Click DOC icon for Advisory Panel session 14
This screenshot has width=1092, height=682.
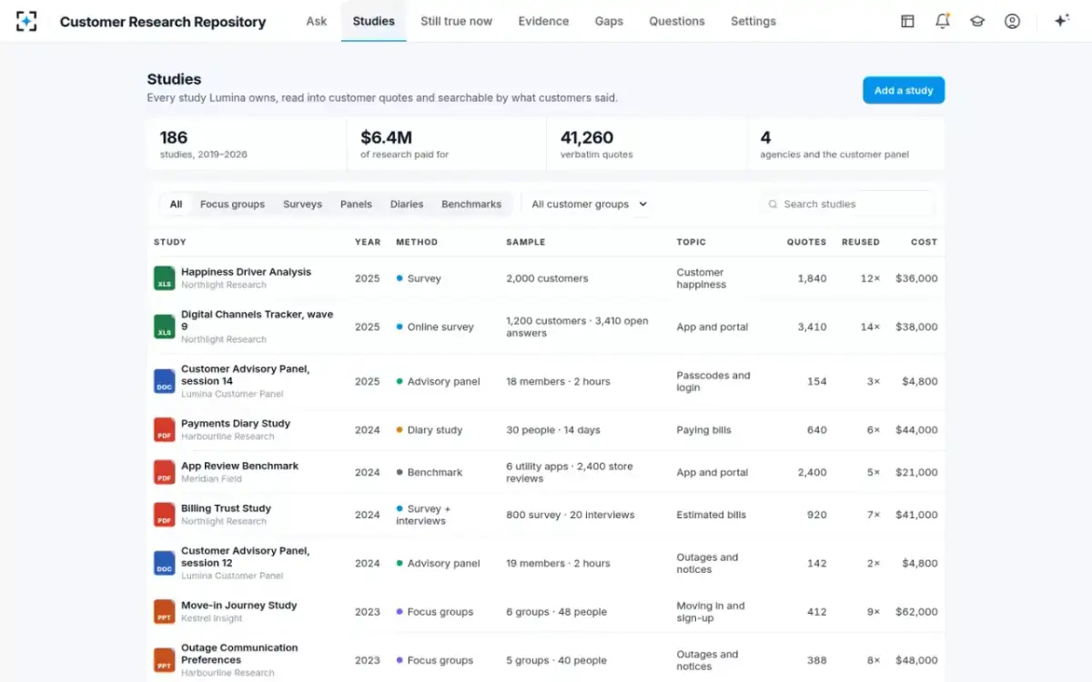[164, 381]
